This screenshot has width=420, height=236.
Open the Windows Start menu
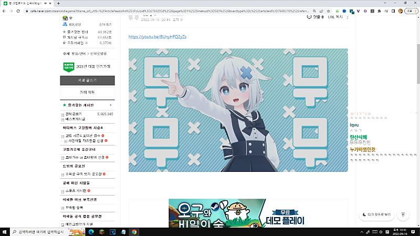tap(5, 232)
